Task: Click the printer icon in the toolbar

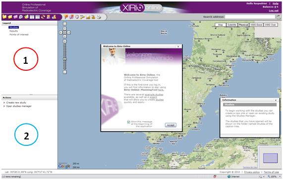Action: (x=99, y=17)
